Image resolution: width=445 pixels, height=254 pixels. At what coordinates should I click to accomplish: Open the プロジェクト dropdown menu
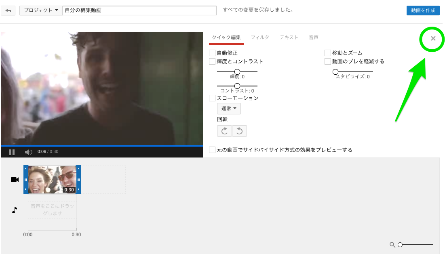coord(41,10)
